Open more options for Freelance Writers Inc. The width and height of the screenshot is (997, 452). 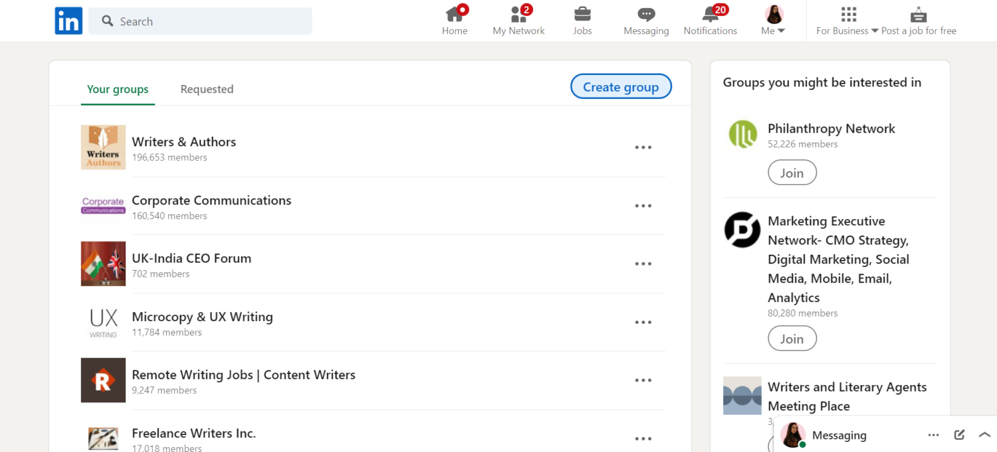click(643, 438)
